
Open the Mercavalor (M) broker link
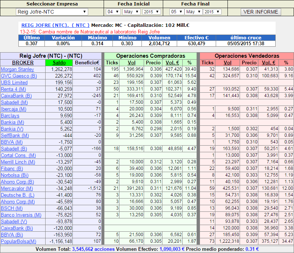17,188
